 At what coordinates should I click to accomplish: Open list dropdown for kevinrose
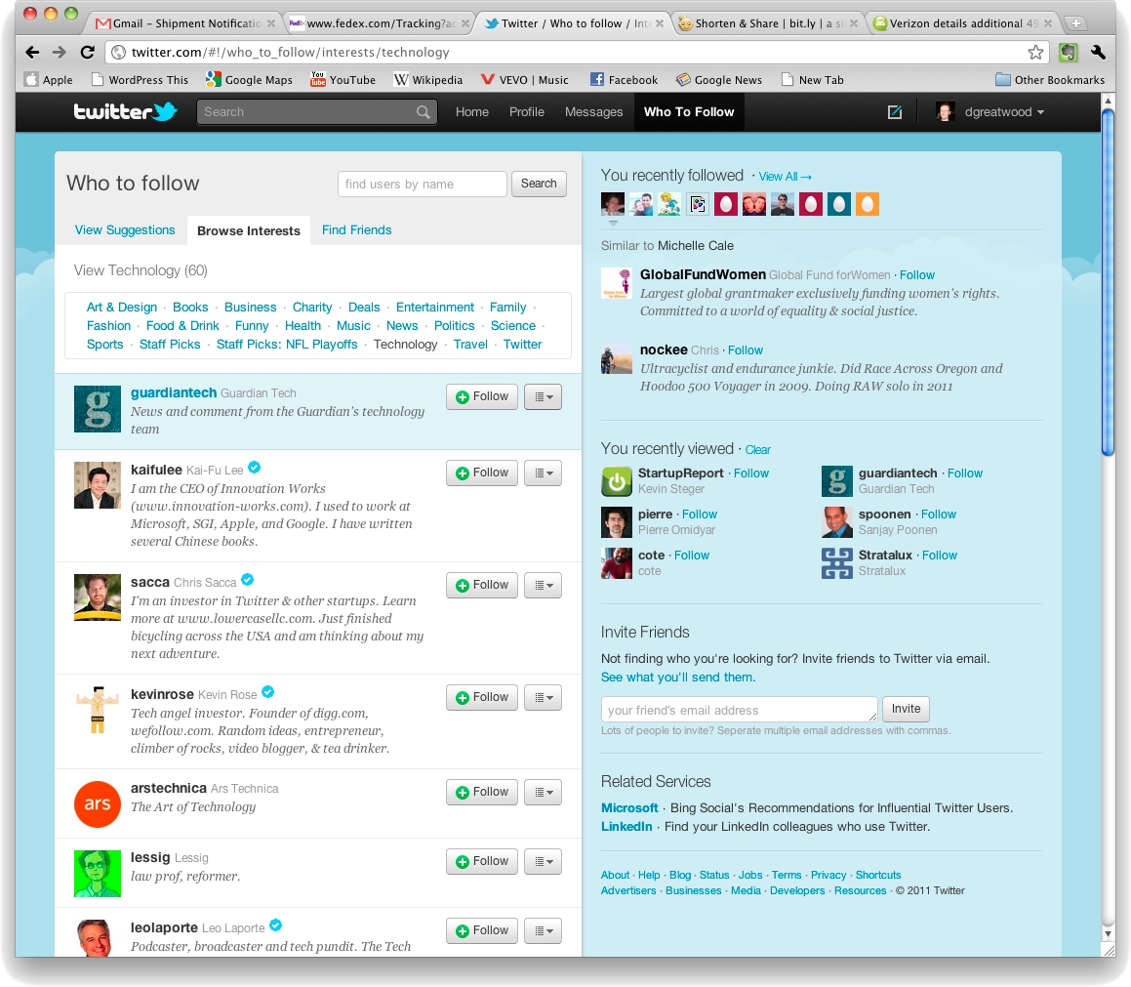coord(543,697)
